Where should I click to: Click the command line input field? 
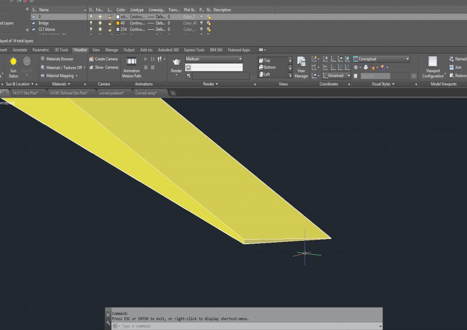click(x=245, y=326)
